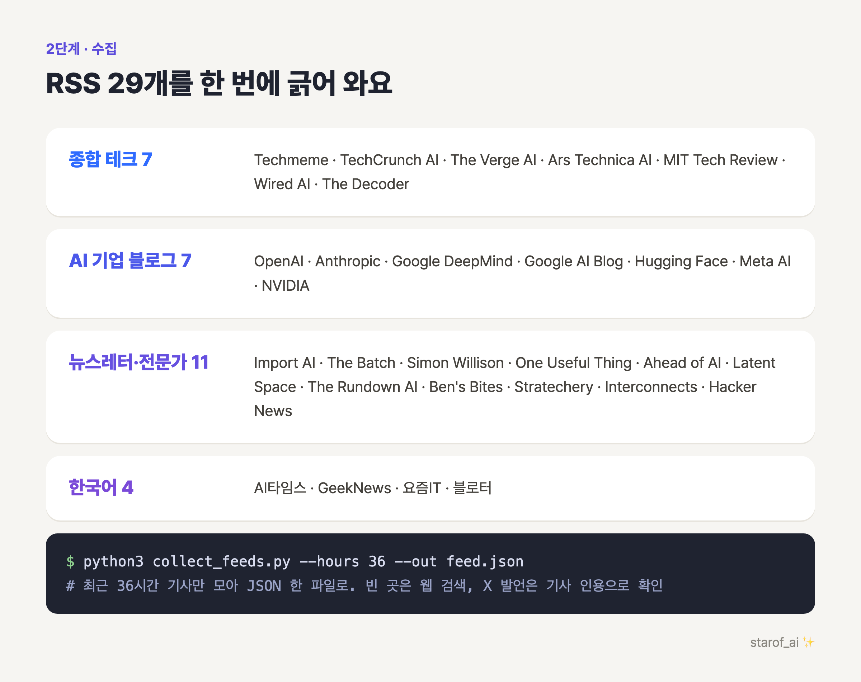Click 'The Batch' newsletter name

361,363
